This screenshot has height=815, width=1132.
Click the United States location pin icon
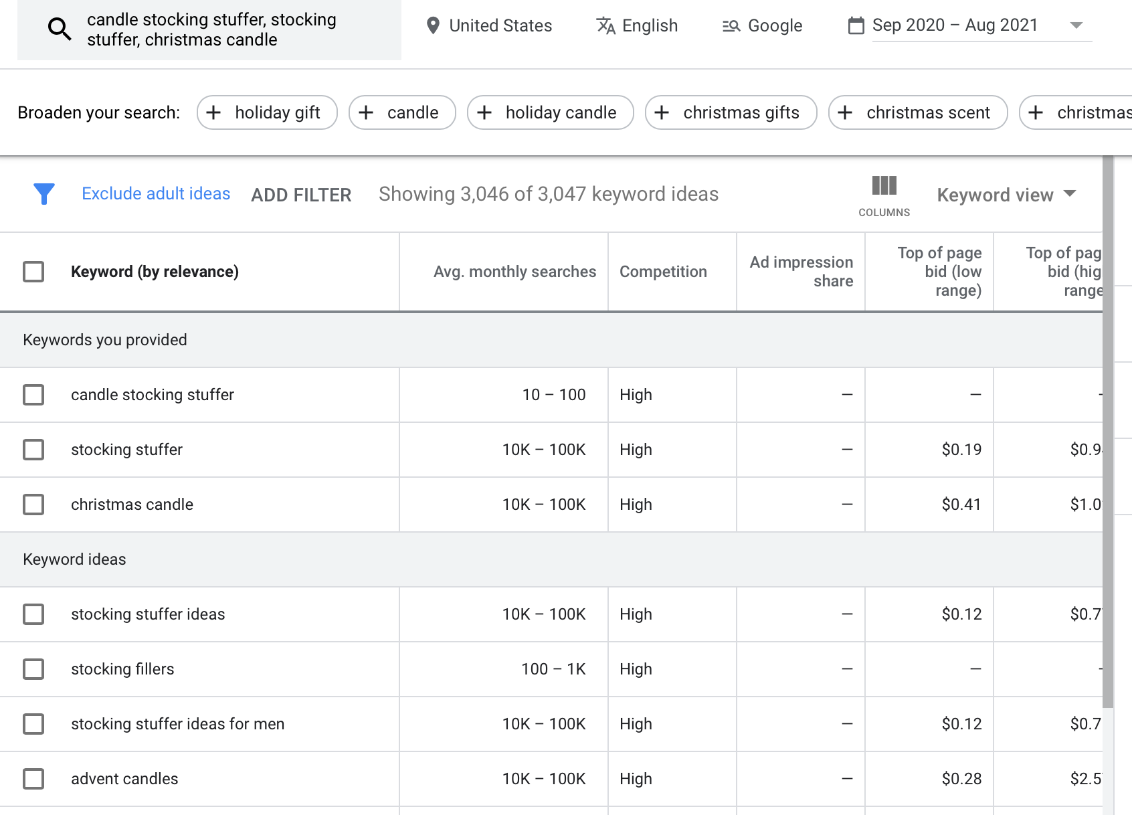coord(433,25)
